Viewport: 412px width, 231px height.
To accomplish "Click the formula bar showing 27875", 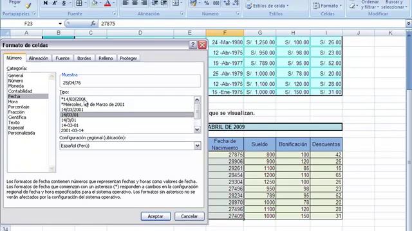I will 252,24.
